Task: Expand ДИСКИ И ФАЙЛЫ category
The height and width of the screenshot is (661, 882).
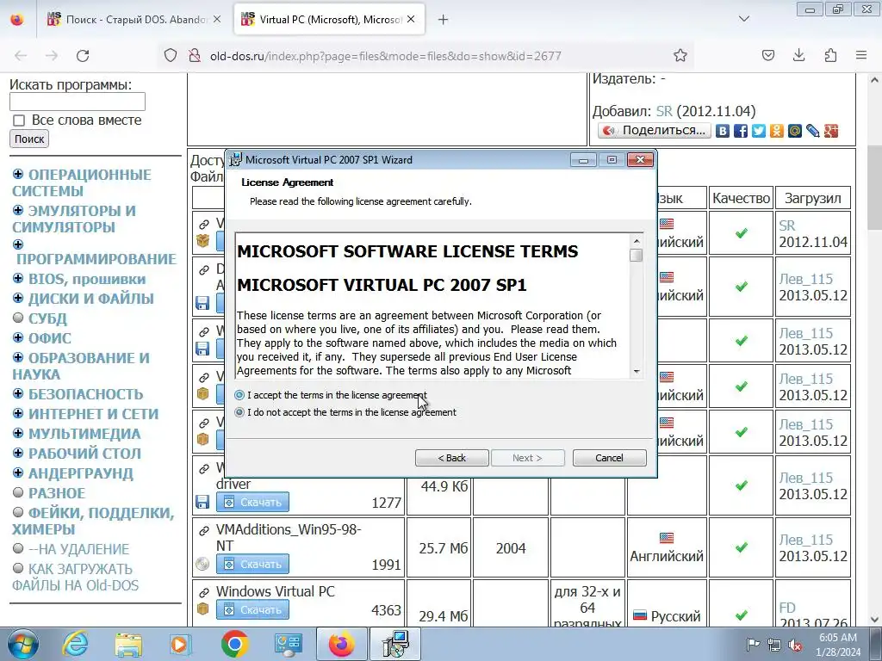Action: click(x=18, y=298)
